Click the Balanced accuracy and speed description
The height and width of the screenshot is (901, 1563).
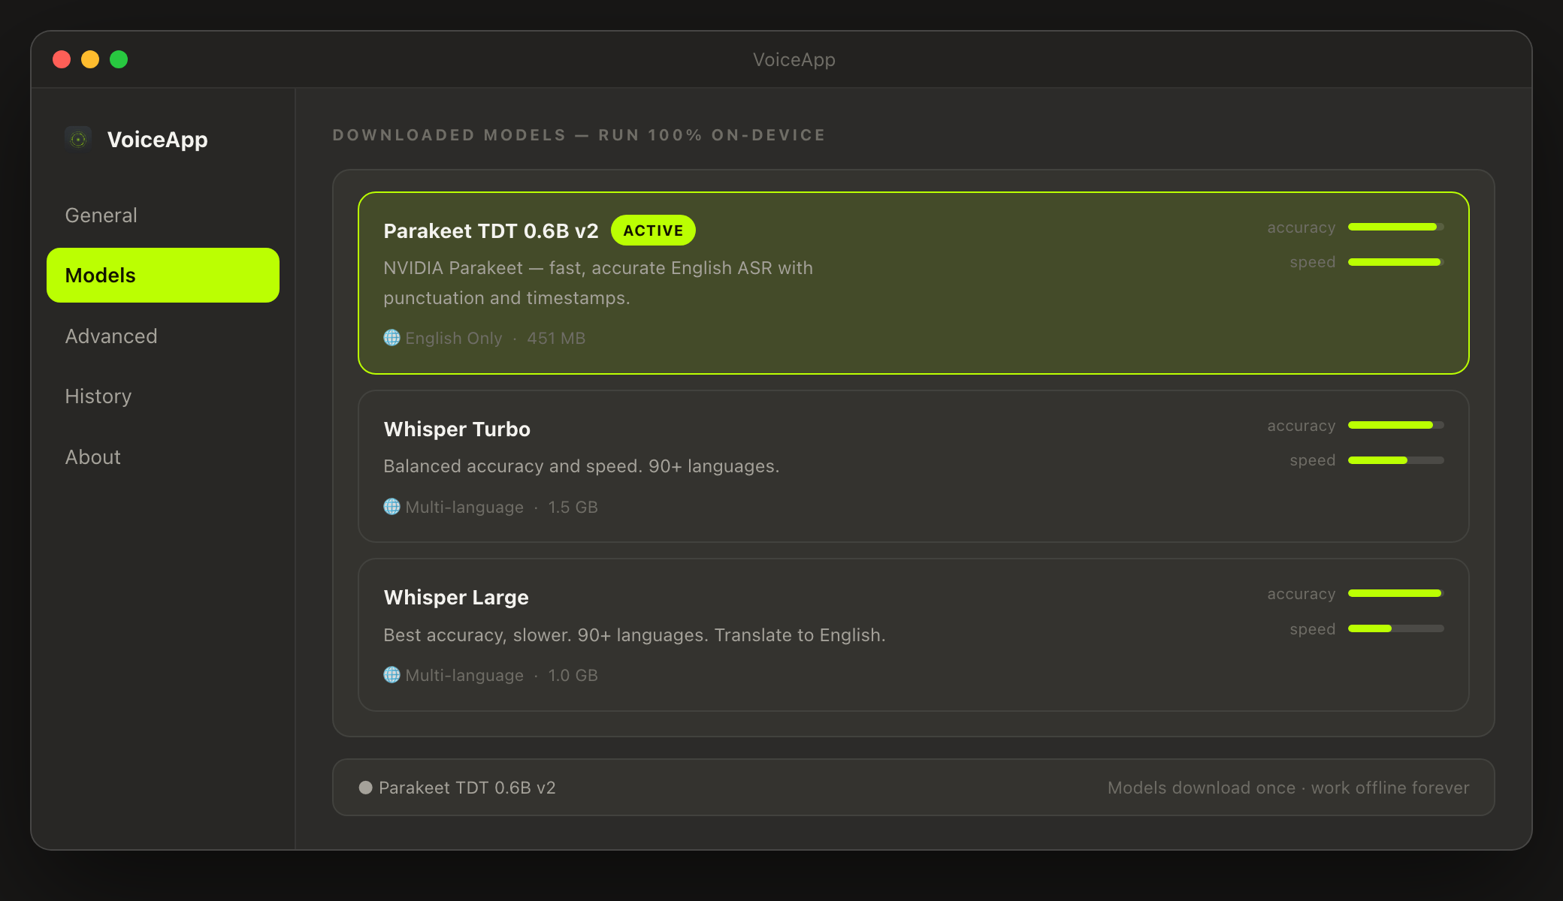(x=582, y=466)
